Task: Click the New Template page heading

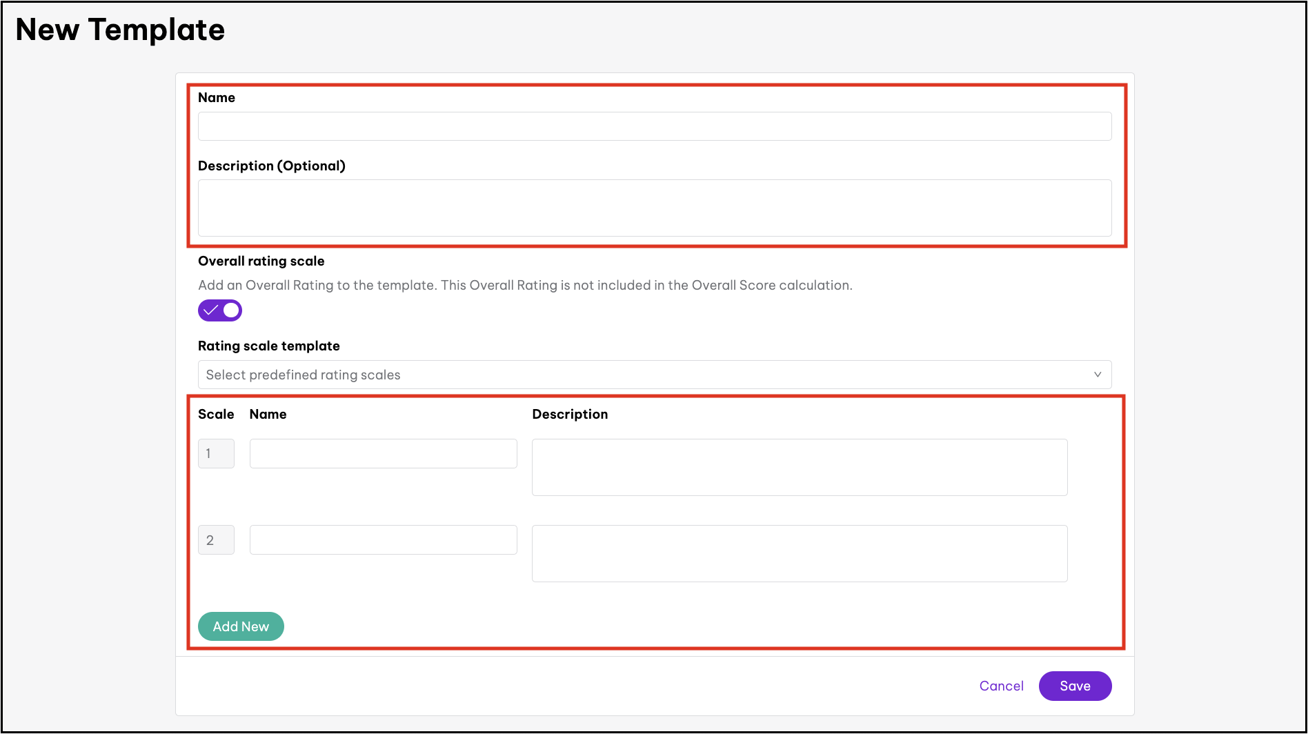Action: [x=120, y=30]
